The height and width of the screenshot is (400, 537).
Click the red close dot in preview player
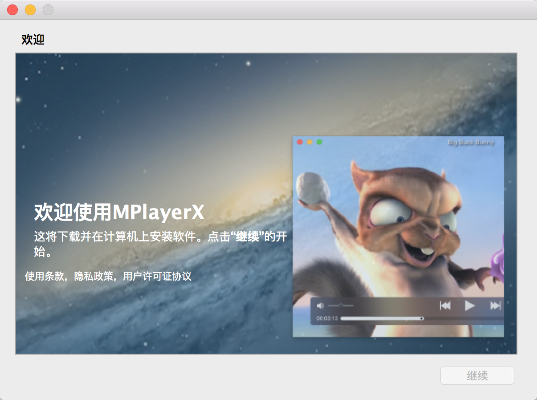pos(300,142)
